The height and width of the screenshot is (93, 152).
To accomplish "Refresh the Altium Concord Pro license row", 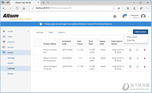I will point(130,50).
